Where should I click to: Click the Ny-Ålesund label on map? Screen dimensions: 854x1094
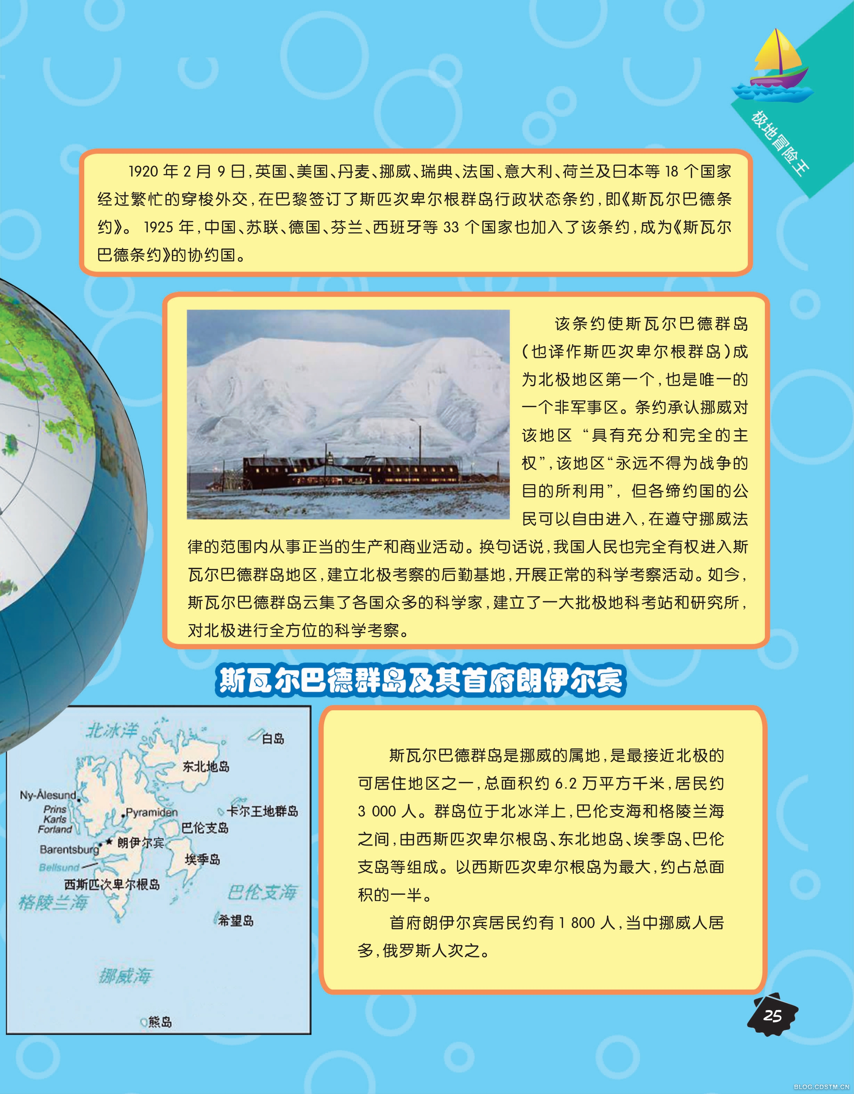pyautogui.click(x=48, y=795)
